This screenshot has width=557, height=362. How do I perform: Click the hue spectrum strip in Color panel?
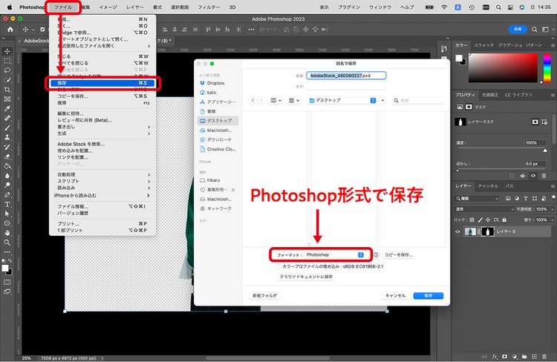[x=547, y=68]
